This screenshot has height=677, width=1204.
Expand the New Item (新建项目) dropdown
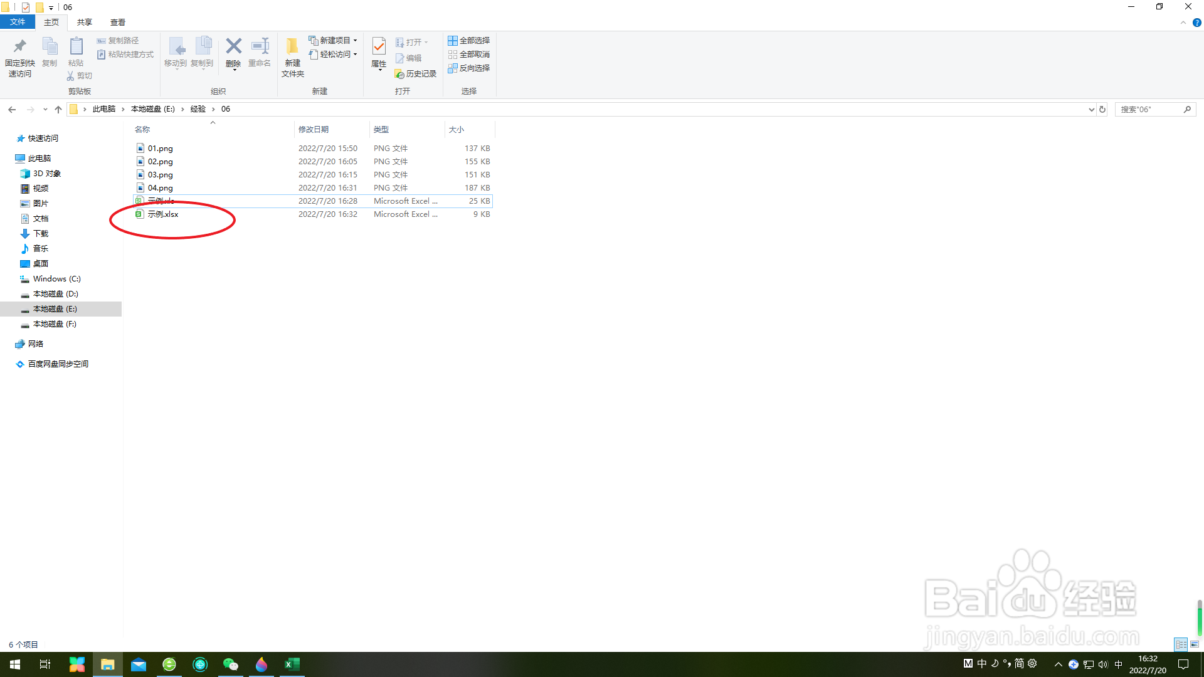click(x=333, y=41)
